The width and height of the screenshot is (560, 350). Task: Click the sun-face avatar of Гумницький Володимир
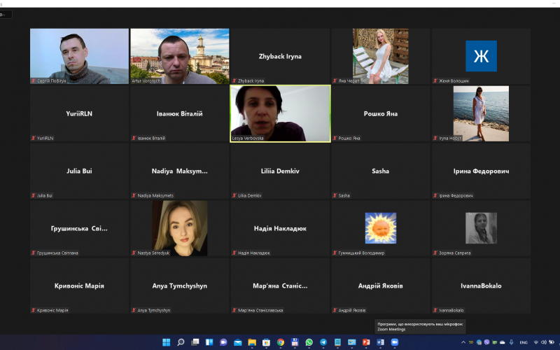click(x=381, y=228)
